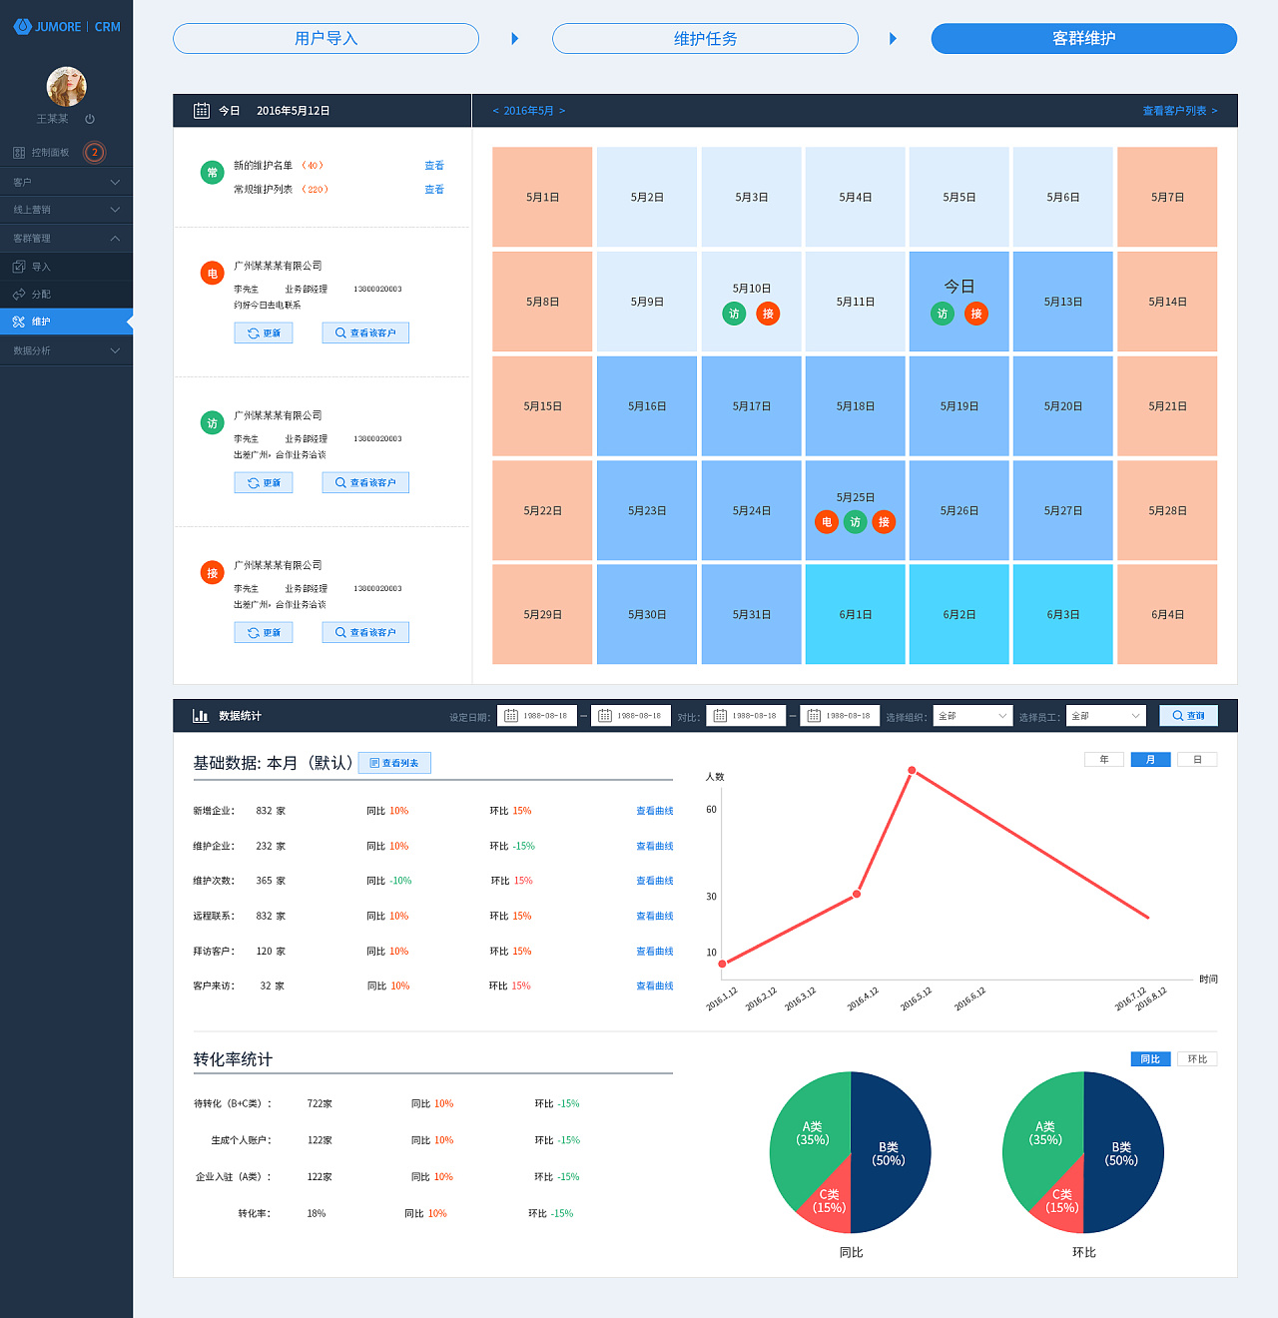Click the 接 marker on 5月25日
1278x1318 pixels.
(x=884, y=522)
